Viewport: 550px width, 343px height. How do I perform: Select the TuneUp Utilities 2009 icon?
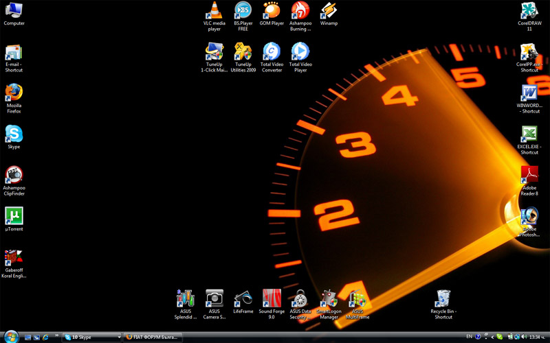(x=243, y=52)
